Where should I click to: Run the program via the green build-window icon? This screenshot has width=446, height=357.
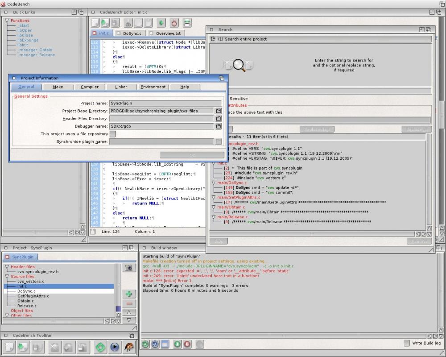(x=177, y=344)
